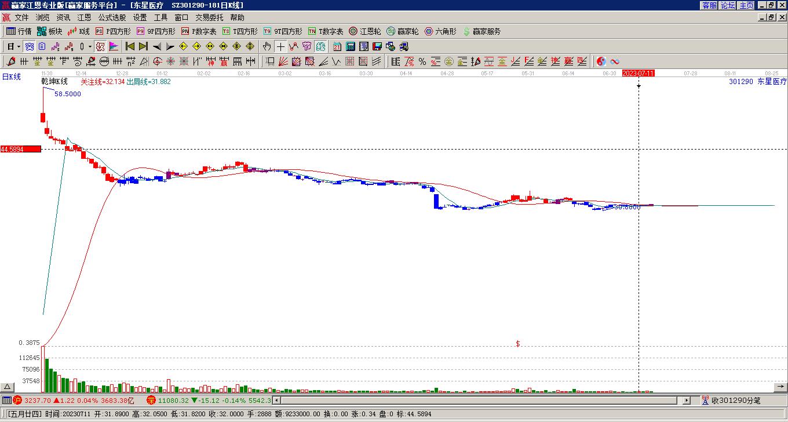Click the 44.5894 price axis label
Image resolution: width=788 pixels, height=422 pixels.
pyautogui.click(x=21, y=150)
